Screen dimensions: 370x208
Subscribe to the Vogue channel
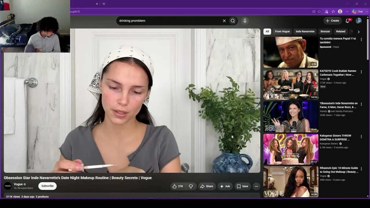click(x=47, y=186)
